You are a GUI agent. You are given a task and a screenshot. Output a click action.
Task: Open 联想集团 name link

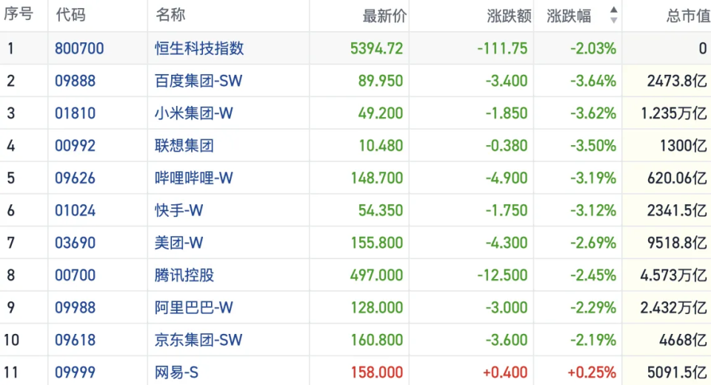tap(184, 146)
